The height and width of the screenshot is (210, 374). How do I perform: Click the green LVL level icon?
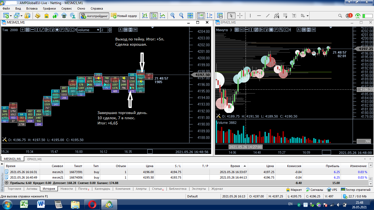358,16
